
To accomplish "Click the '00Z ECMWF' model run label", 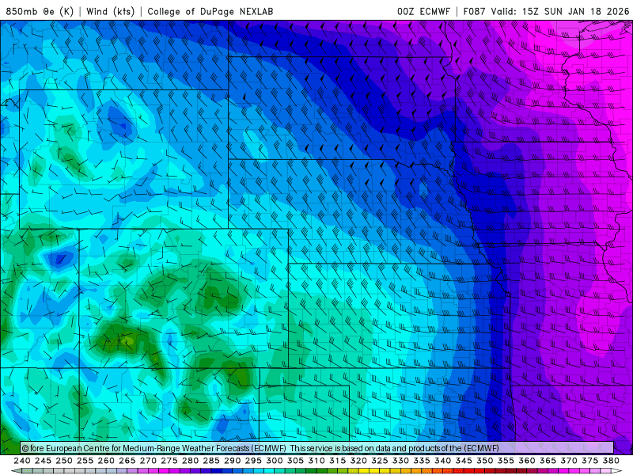I will pyautogui.click(x=423, y=11).
